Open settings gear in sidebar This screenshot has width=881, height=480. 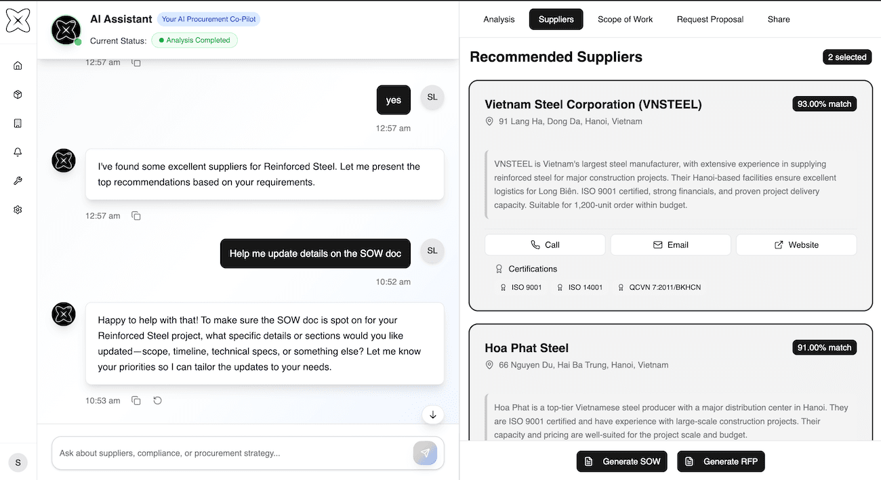(18, 210)
